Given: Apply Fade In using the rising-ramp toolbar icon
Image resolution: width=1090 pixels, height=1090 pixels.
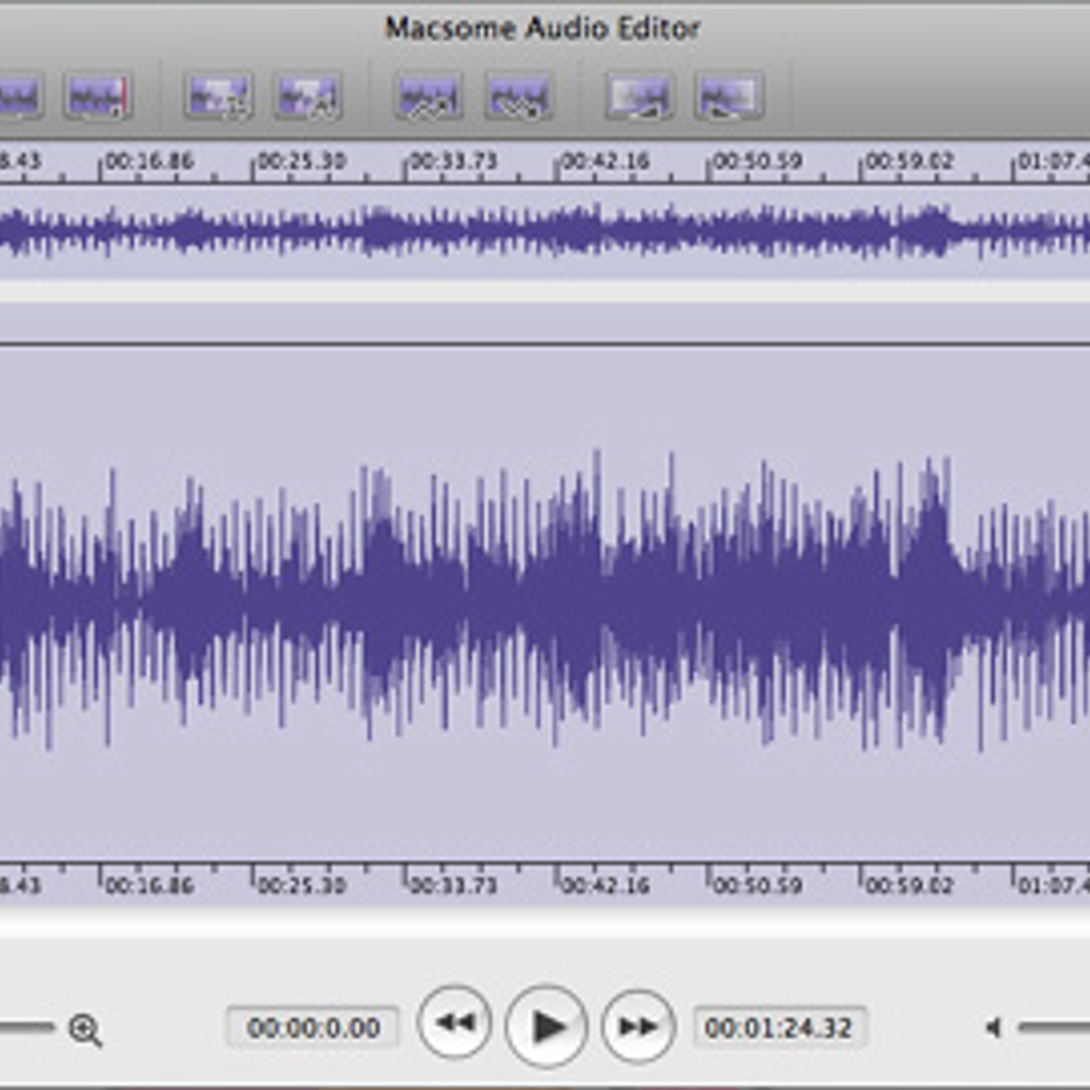Looking at the screenshot, I should click(x=640, y=96).
